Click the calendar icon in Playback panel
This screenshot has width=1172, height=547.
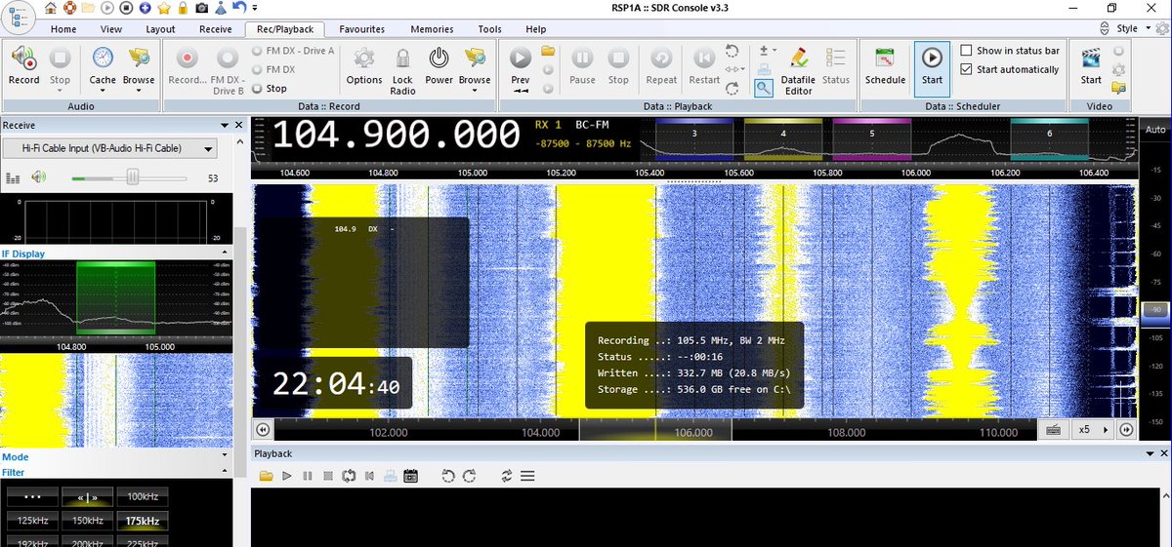pos(410,476)
